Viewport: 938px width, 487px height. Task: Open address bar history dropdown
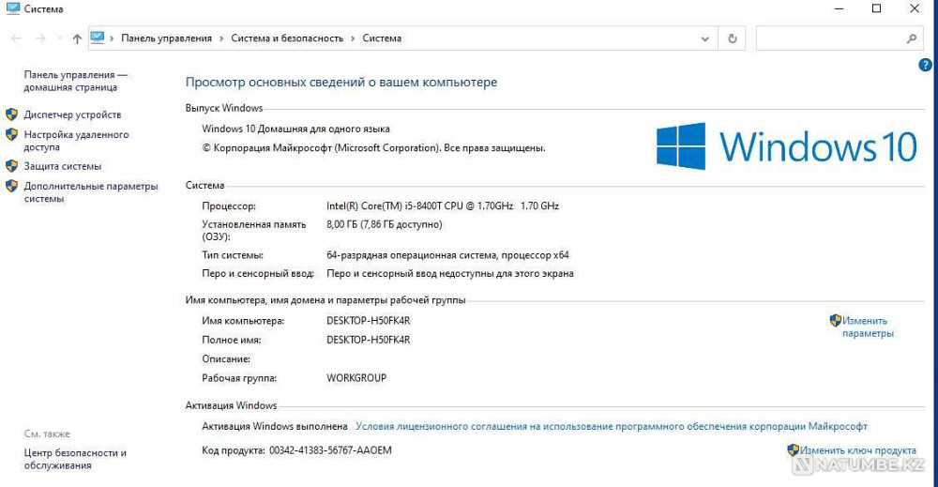[x=704, y=38]
